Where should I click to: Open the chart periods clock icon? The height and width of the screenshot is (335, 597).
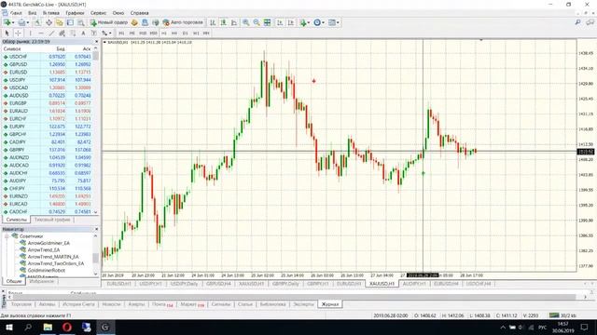317,22
